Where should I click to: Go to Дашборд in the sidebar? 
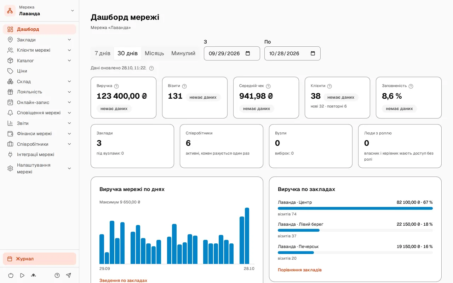[40, 29]
